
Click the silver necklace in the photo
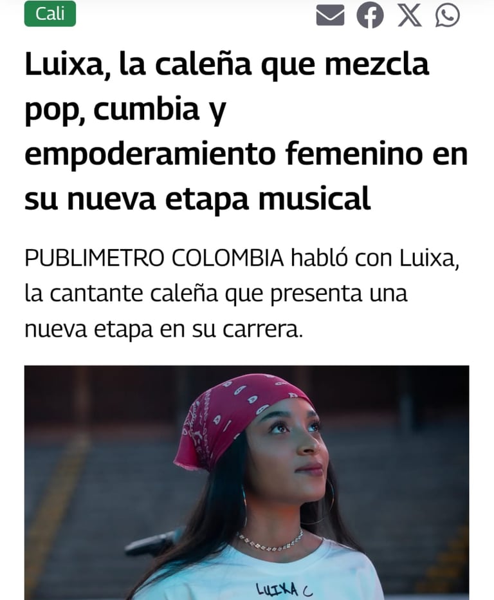(270, 541)
